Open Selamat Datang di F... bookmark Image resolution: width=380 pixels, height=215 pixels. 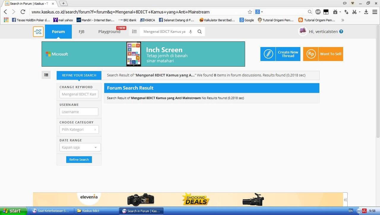tap(176, 20)
